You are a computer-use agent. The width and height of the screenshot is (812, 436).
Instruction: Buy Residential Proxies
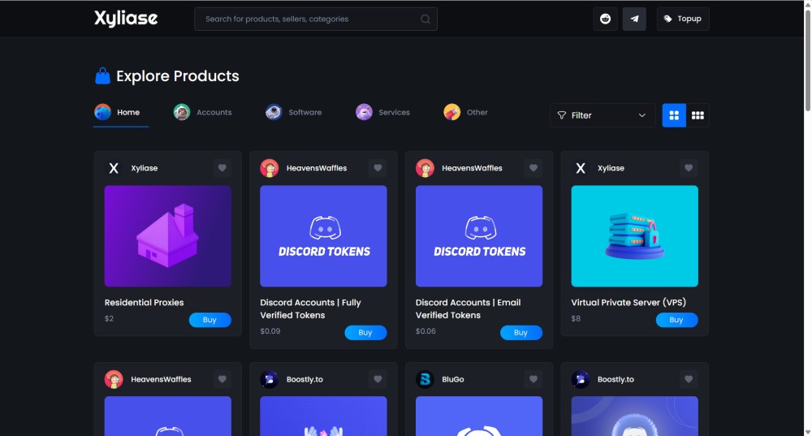pyautogui.click(x=209, y=320)
